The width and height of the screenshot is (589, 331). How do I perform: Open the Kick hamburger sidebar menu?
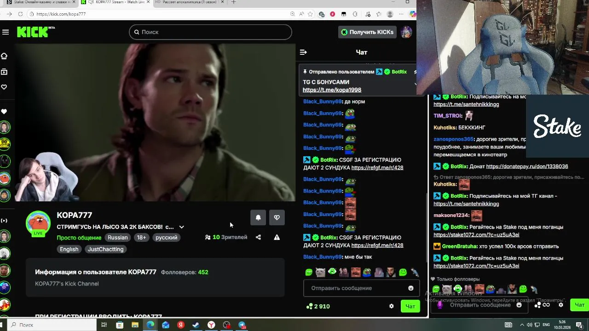6,32
